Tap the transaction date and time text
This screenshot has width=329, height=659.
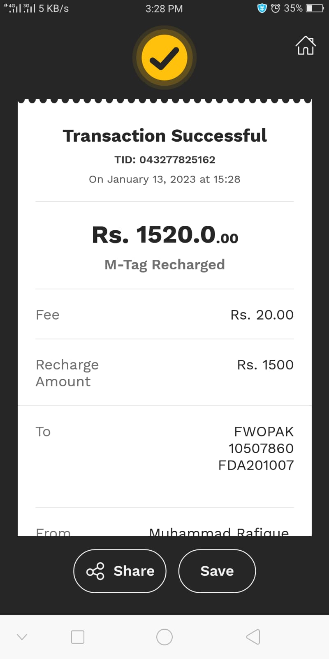pyautogui.click(x=164, y=180)
